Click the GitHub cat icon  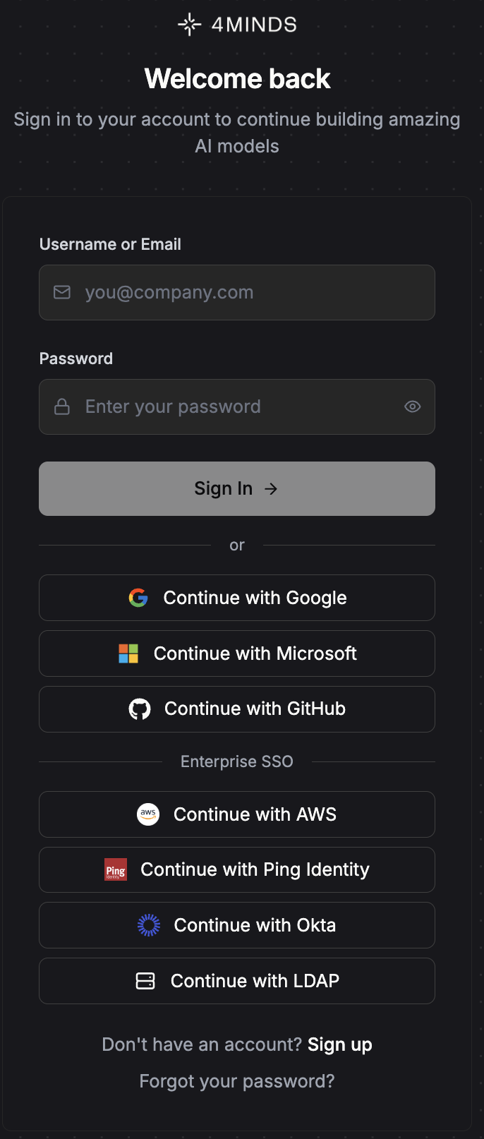point(140,709)
